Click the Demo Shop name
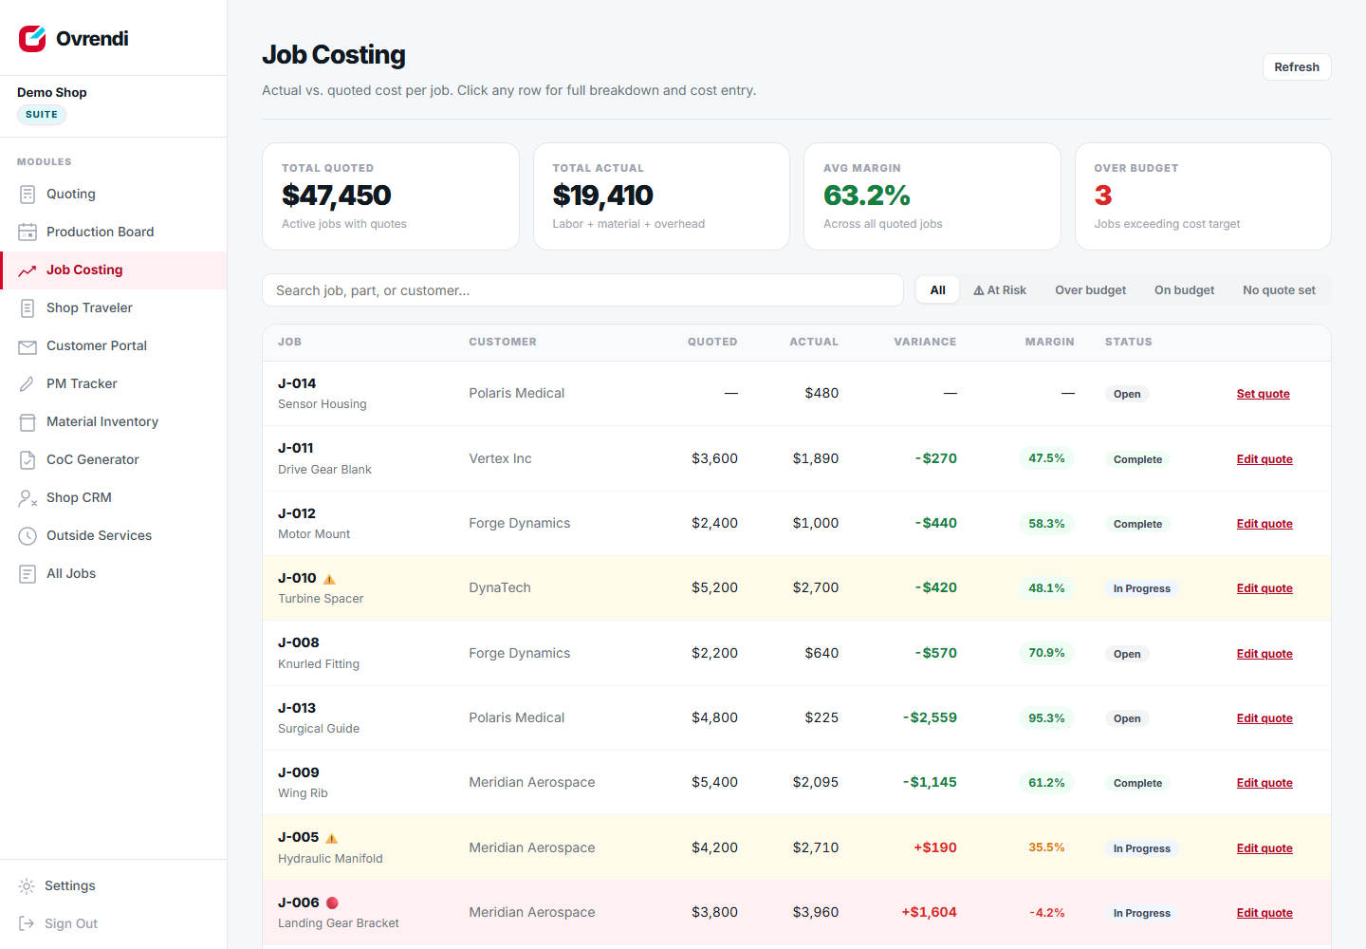 52,92
